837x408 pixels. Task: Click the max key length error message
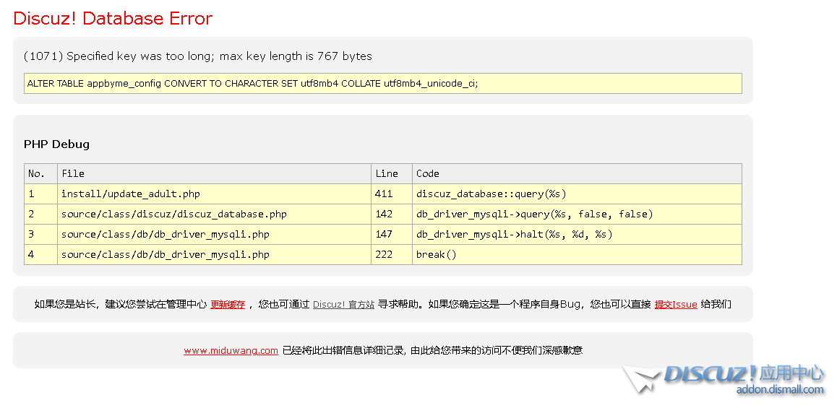click(x=198, y=56)
